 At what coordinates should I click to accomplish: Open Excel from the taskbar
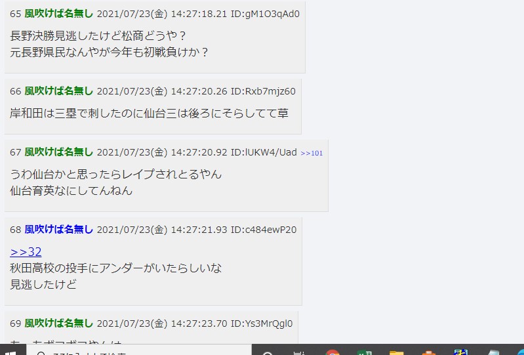(364, 352)
